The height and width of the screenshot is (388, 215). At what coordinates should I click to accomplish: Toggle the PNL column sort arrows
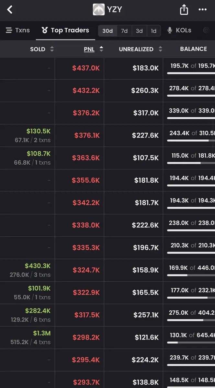[x=101, y=49]
